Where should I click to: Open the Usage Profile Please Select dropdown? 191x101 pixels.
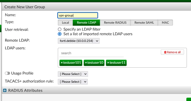73,74
